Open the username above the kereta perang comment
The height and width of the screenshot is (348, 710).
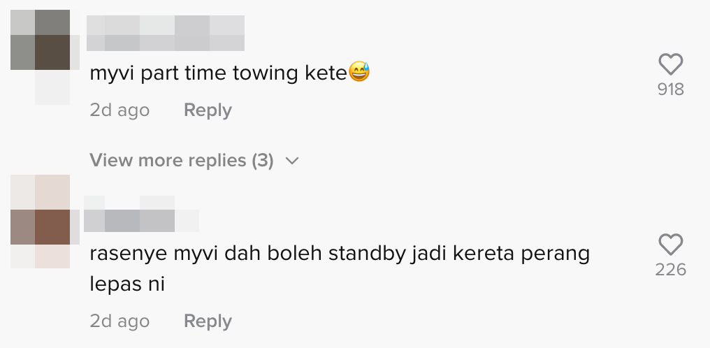141,214
